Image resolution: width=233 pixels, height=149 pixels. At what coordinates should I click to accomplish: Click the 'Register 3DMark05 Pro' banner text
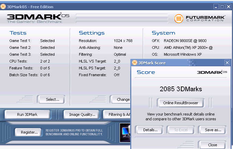[x=74, y=132]
